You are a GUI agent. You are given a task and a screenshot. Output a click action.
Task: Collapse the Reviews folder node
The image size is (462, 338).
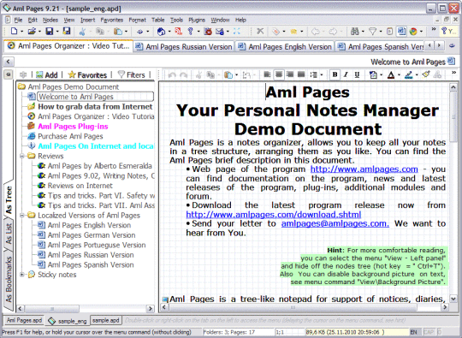pos(22,156)
